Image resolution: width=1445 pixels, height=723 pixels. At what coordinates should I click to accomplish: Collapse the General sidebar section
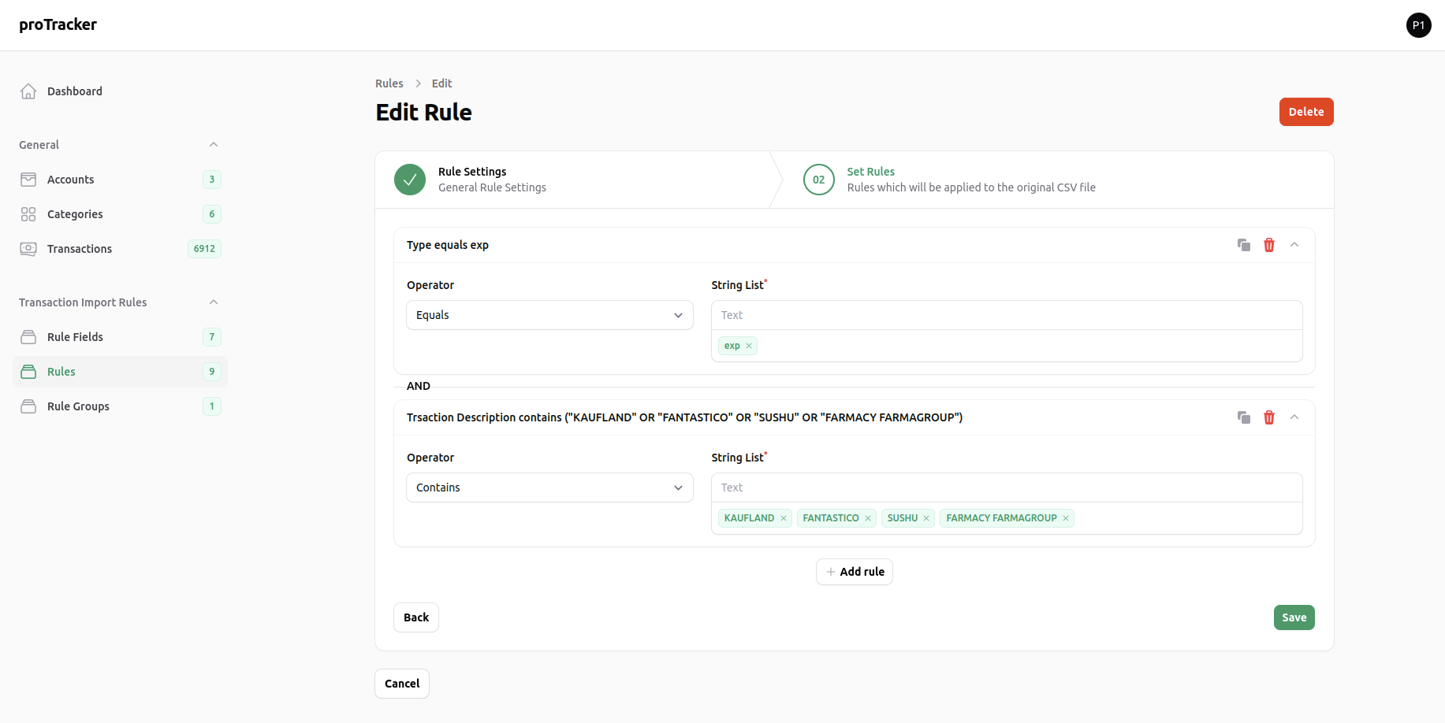[214, 145]
